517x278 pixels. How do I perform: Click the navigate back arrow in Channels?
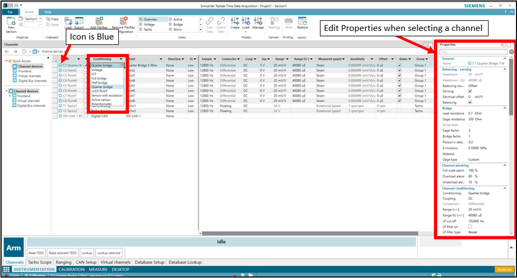point(7,52)
